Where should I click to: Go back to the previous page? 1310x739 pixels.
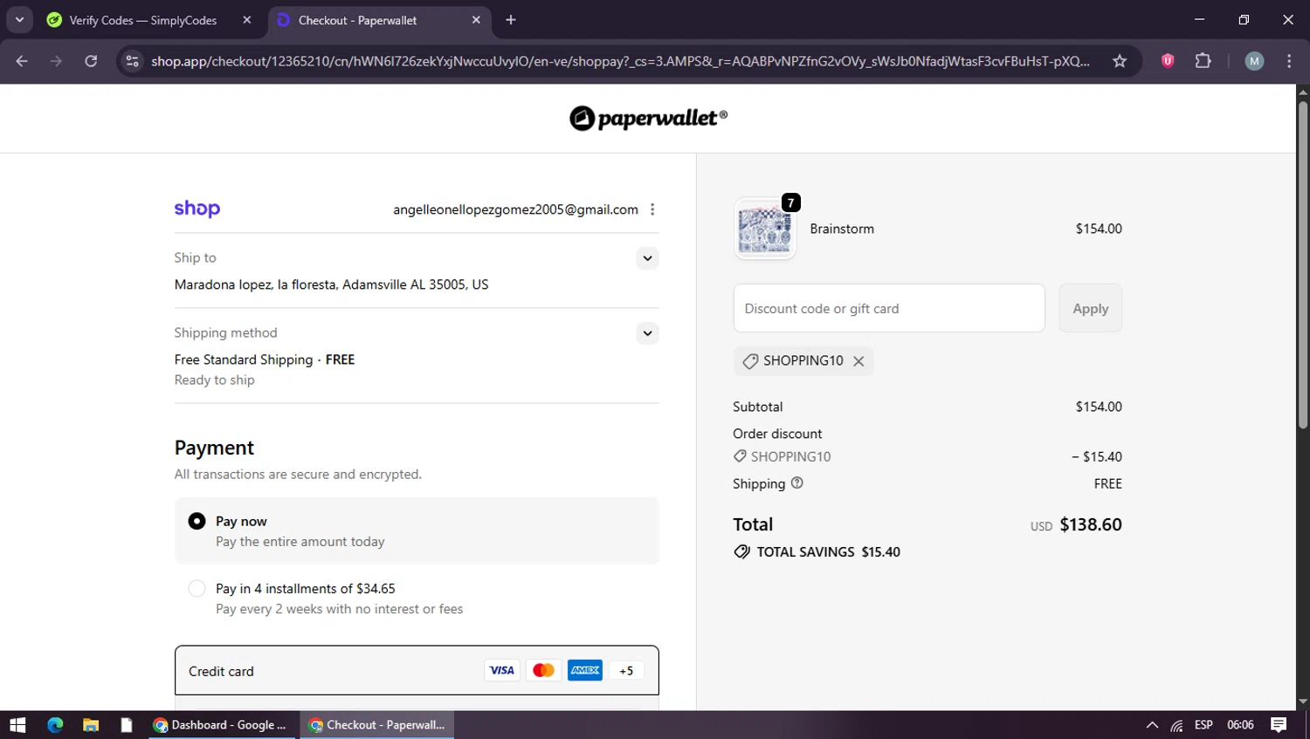[x=22, y=61]
